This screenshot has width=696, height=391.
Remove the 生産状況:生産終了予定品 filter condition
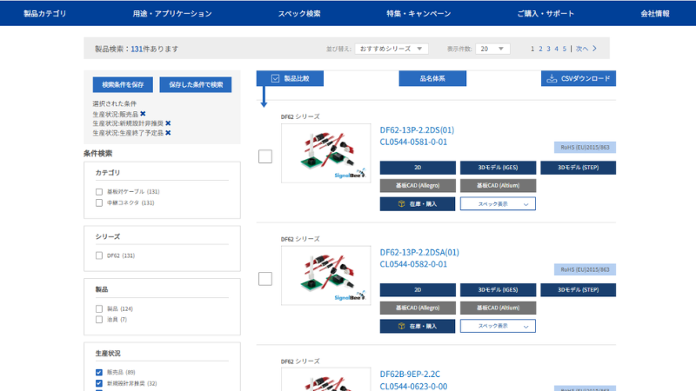point(168,133)
